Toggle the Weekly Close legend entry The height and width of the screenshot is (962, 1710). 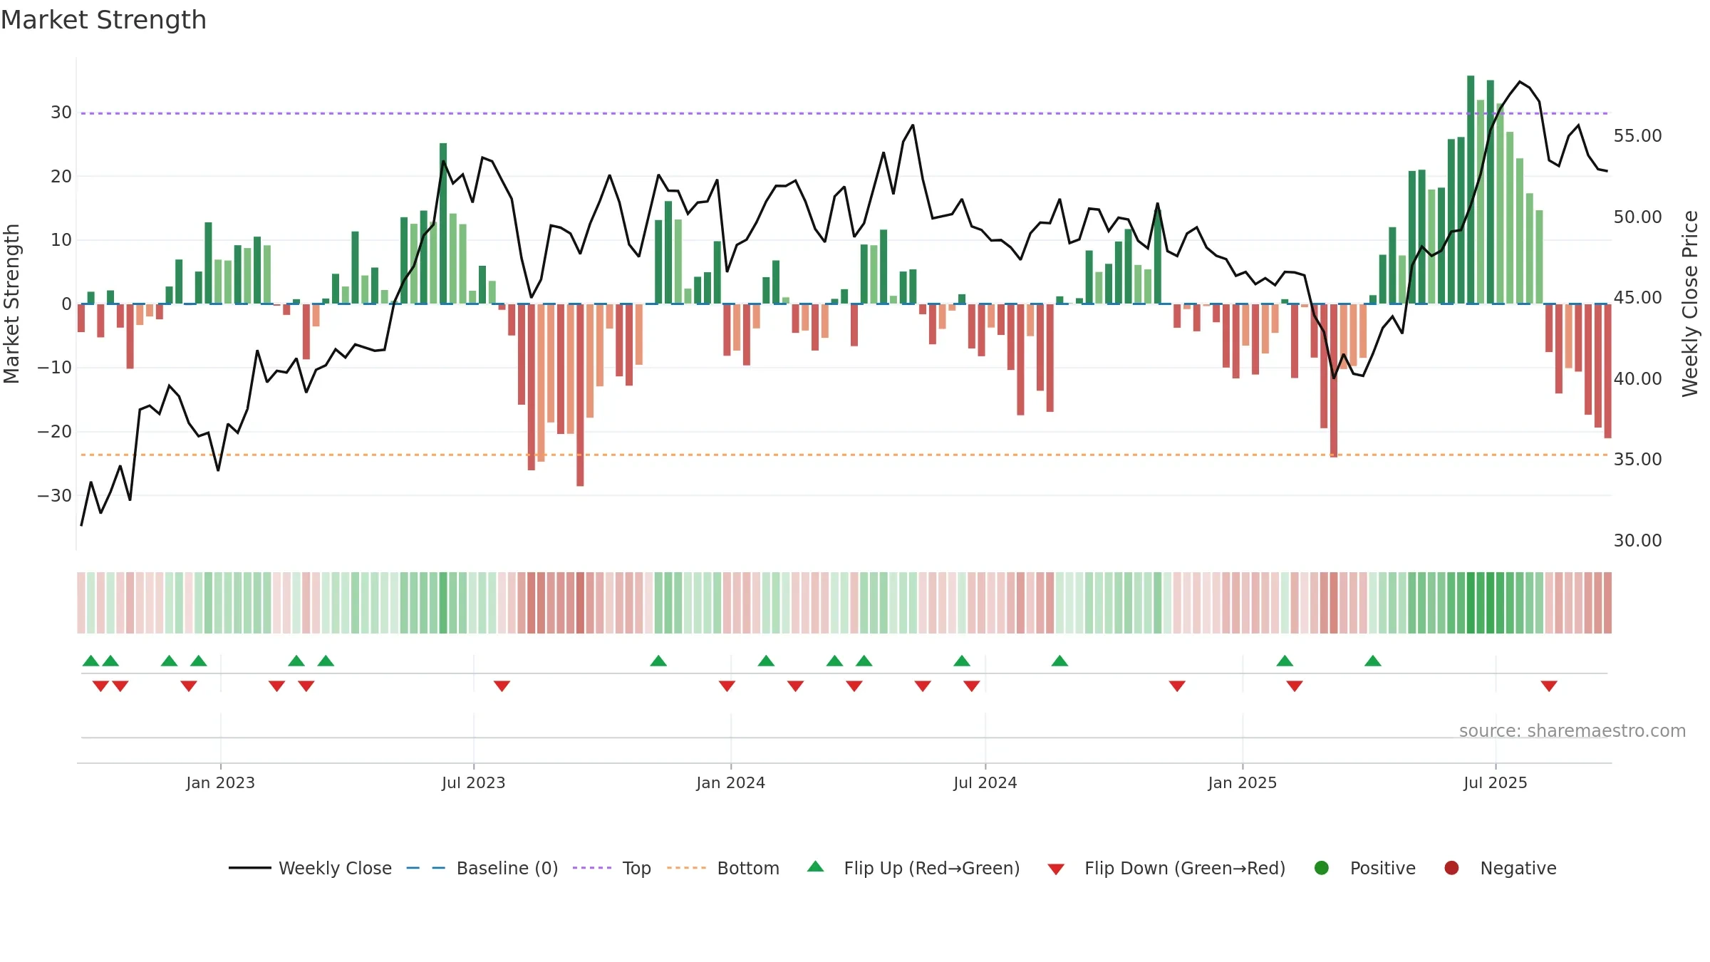click(310, 868)
